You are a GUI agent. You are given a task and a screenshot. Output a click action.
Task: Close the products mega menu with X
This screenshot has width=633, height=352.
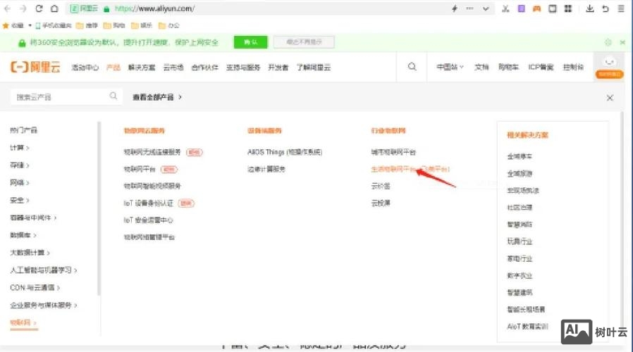coord(610,98)
